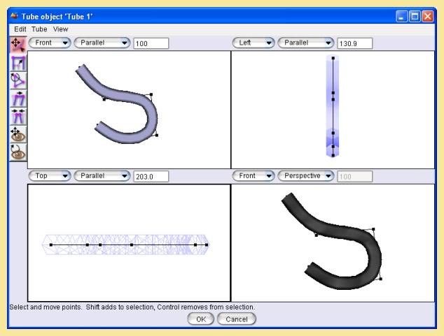
Task: Open the View menu
Action: pyautogui.click(x=60, y=29)
